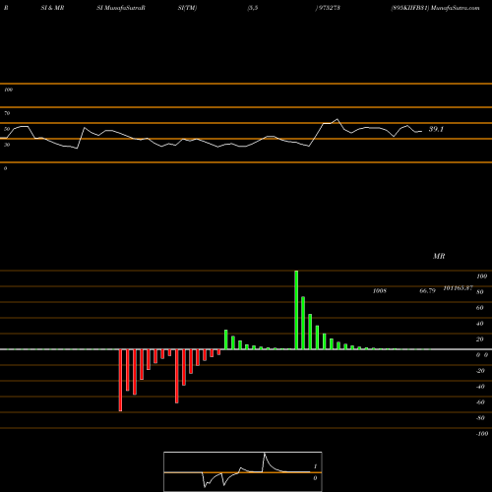Click the MR axis label -100
The height and width of the screenshot is (492, 492).
coord(482,434)
